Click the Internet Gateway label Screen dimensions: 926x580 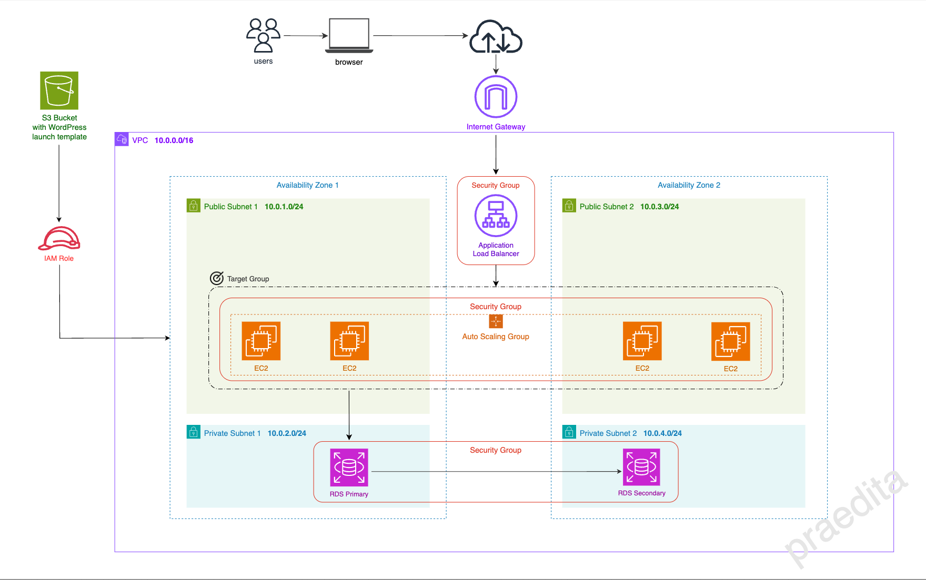(496, 127)
